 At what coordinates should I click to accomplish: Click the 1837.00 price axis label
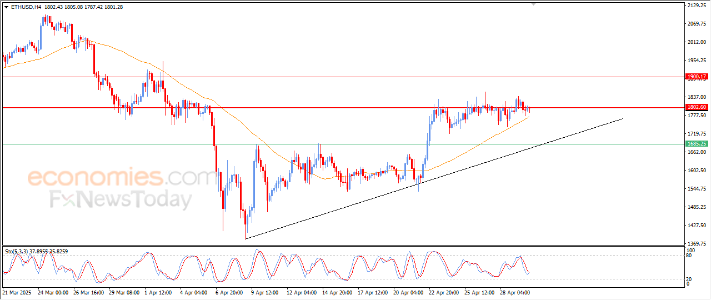tap(696, 97)
